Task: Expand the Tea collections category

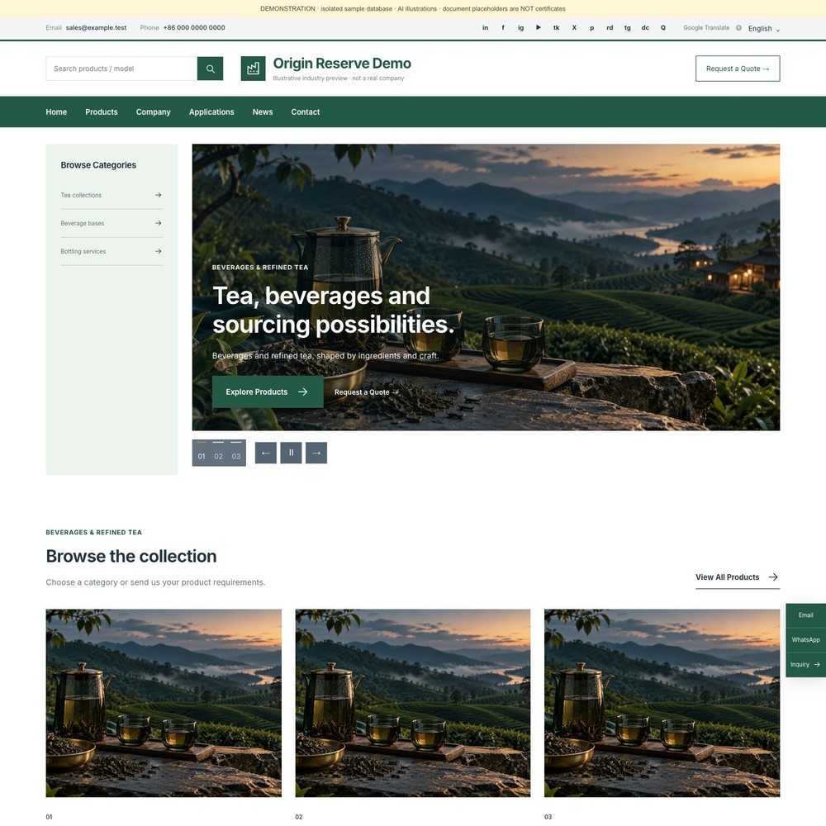Action: (112, 195)
